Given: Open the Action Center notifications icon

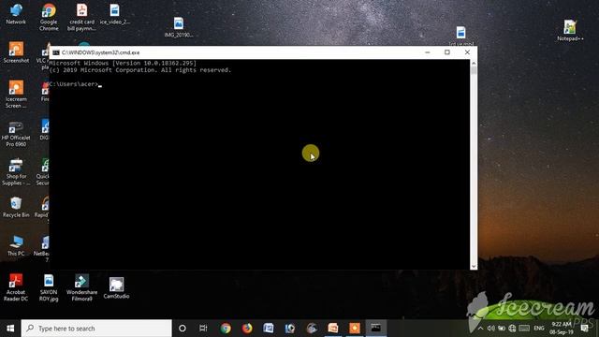Looking at the screenshot, I should (x=584, y=329).
